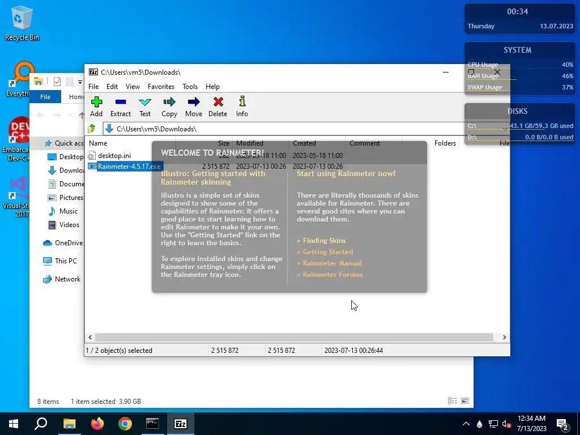Open taskbar Search
The height and width of the screenshot is (435, 580).
coord(41,424)
